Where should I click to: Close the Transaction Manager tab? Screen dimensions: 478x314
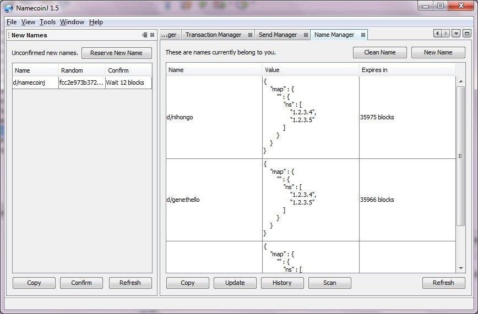pos(250,35)
